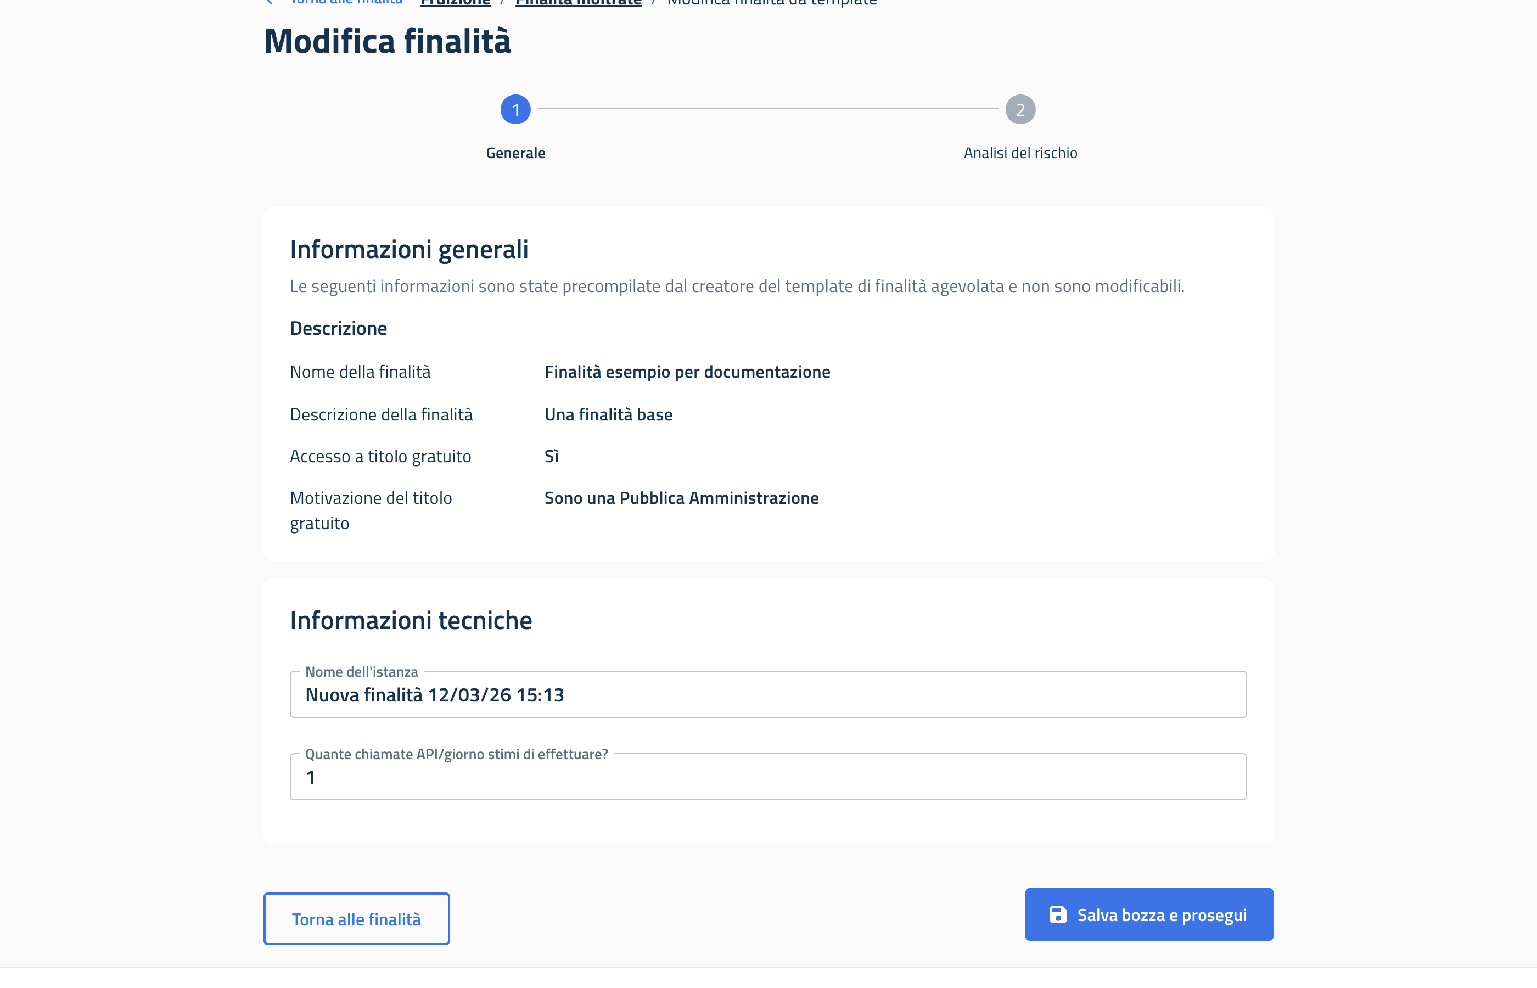
Task: Select the Generale step label
Action: coord(515,153)
